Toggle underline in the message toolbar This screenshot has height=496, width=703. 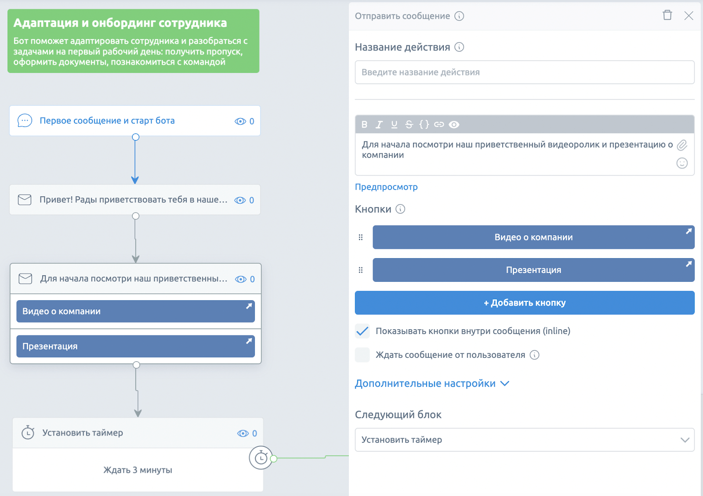[x=394, y=125]
